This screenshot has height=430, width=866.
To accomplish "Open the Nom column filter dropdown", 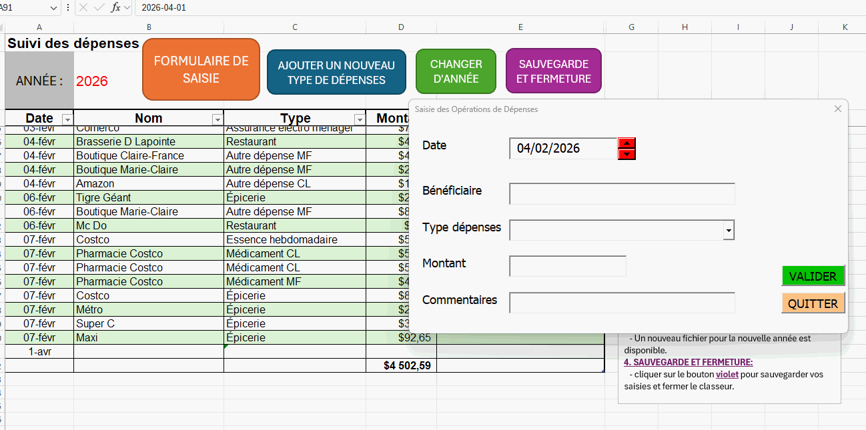I will coord(217,119).
